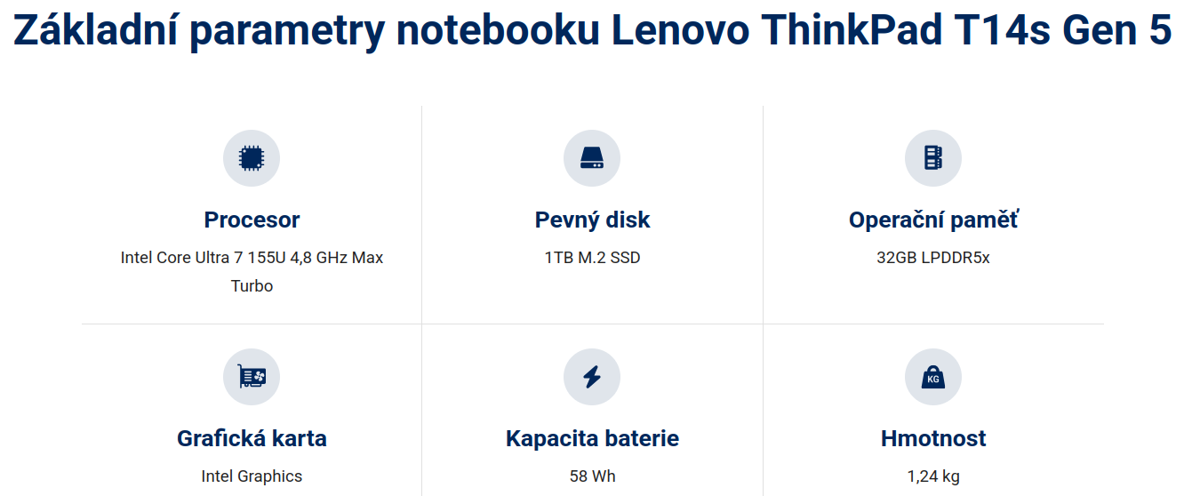Click the graphics card icon
This screenshot has height=496, width=1184.
[252, 377]
